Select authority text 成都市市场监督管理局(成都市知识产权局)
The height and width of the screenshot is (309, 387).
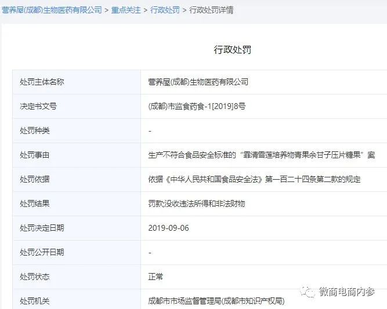pyautogui.click(x=216, y=301)
